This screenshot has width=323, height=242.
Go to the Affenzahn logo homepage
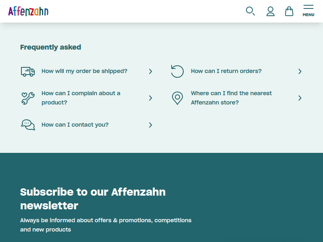pos(28,11)
